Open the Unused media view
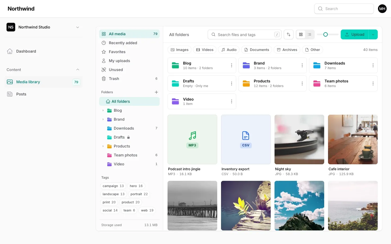 tap(129, 70)
